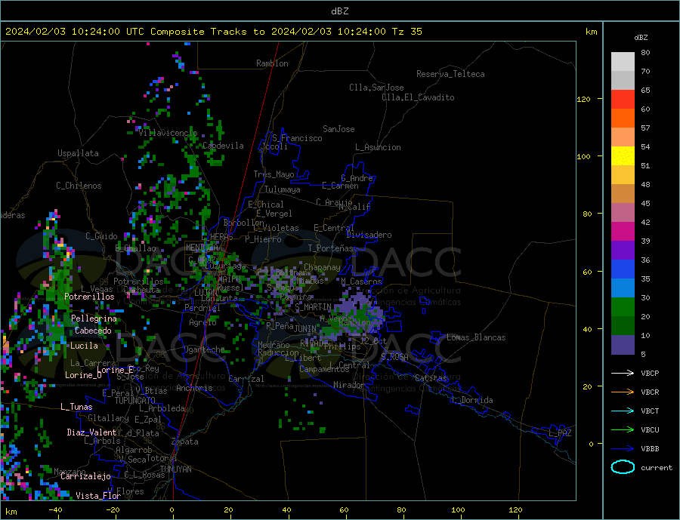The width and height of the screenshot is (680, 520).
Task: Click the cyan VBCT arrow legend icon
Action: tap(623, 411)
